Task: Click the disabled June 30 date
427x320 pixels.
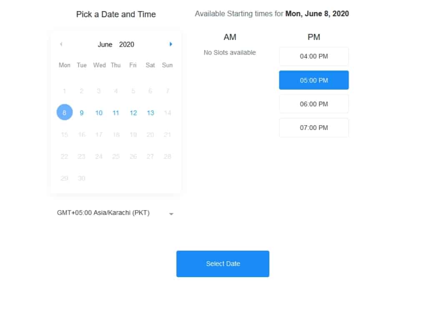Action: pos(82,178)
